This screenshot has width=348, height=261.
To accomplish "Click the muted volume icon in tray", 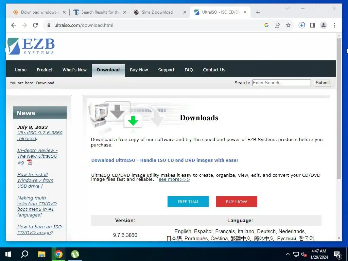I will [x=304, y=254].
